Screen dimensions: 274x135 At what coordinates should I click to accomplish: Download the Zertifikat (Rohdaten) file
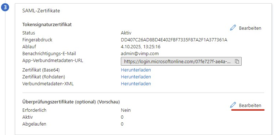pyautogui.click(x=136, y=77)
